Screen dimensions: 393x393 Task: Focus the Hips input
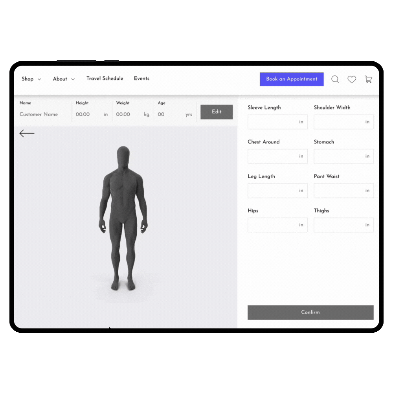[x=277, y=225]
